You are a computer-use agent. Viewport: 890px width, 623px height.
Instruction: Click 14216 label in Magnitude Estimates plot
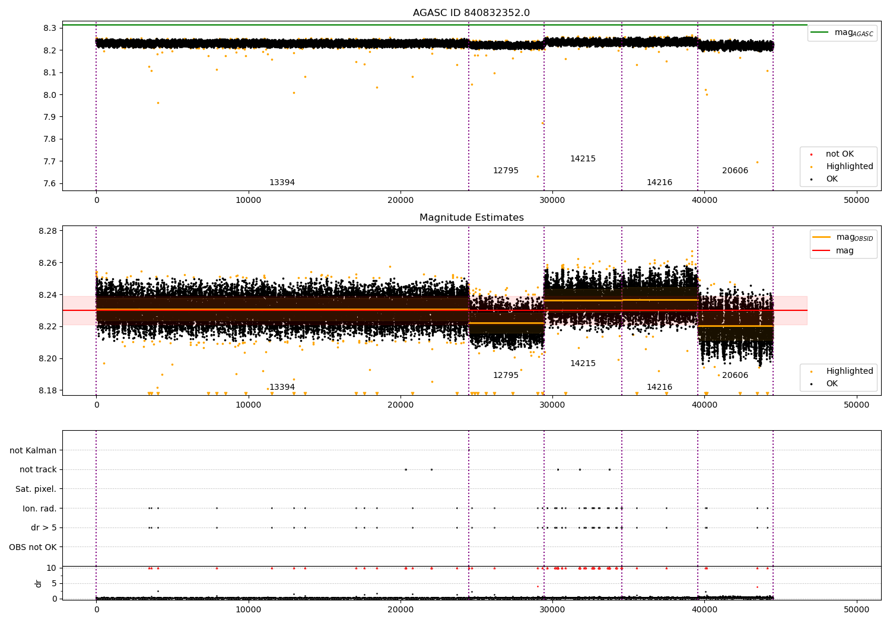659,387
